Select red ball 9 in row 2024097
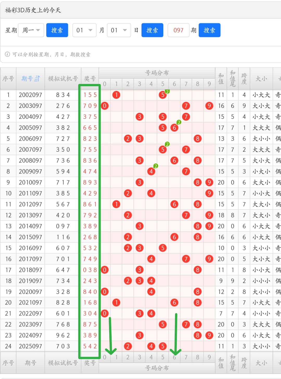This screenshot has width=281, height=379. pos(209,335)
